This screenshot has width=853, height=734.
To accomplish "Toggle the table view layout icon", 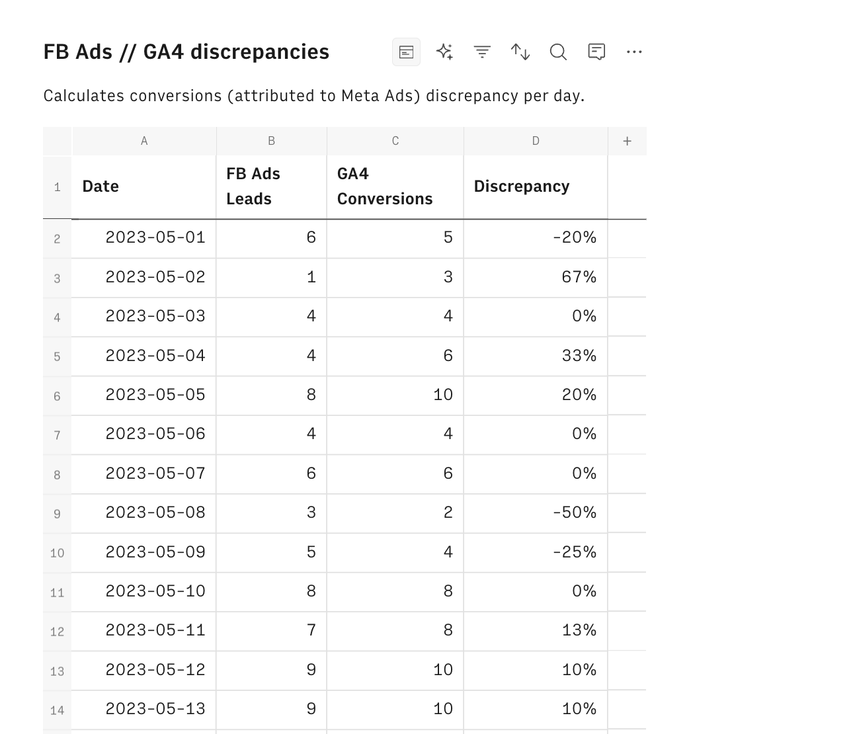I will (407, 52).
